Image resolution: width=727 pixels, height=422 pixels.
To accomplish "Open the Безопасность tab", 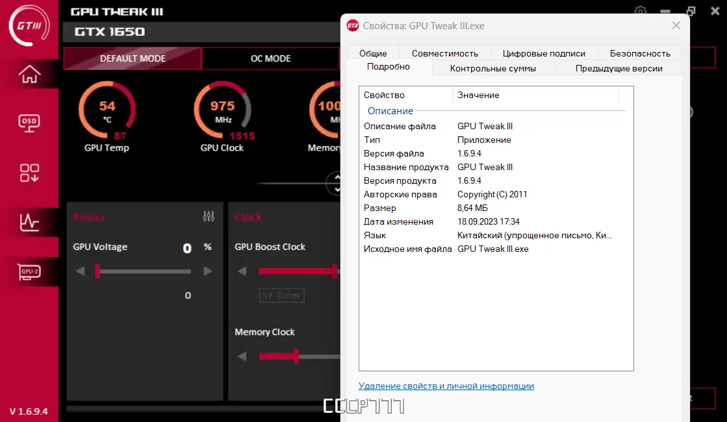I will point(640,53).
